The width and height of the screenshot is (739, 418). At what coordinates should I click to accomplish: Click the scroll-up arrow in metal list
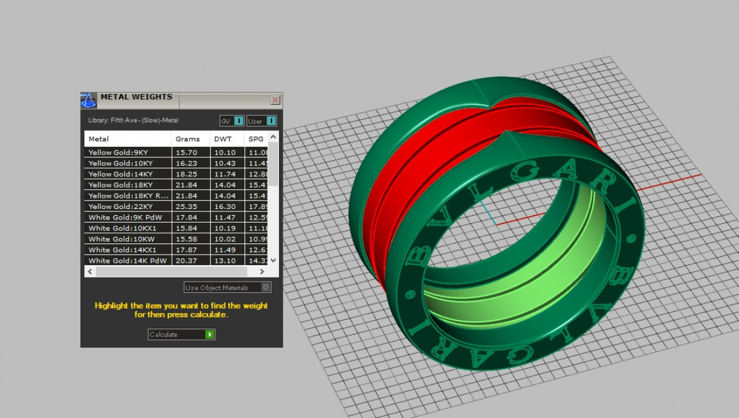[x=274, y=137]
